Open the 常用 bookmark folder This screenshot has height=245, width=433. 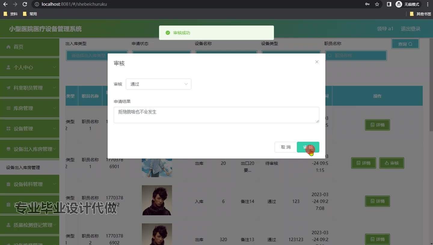[x=30, y=14]
